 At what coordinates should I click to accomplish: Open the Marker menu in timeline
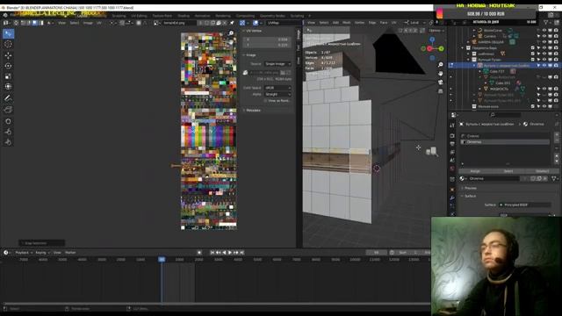pos(70,253)
